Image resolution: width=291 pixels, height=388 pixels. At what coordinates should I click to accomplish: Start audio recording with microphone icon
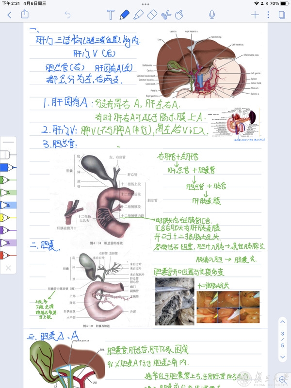tap(212, 15)
